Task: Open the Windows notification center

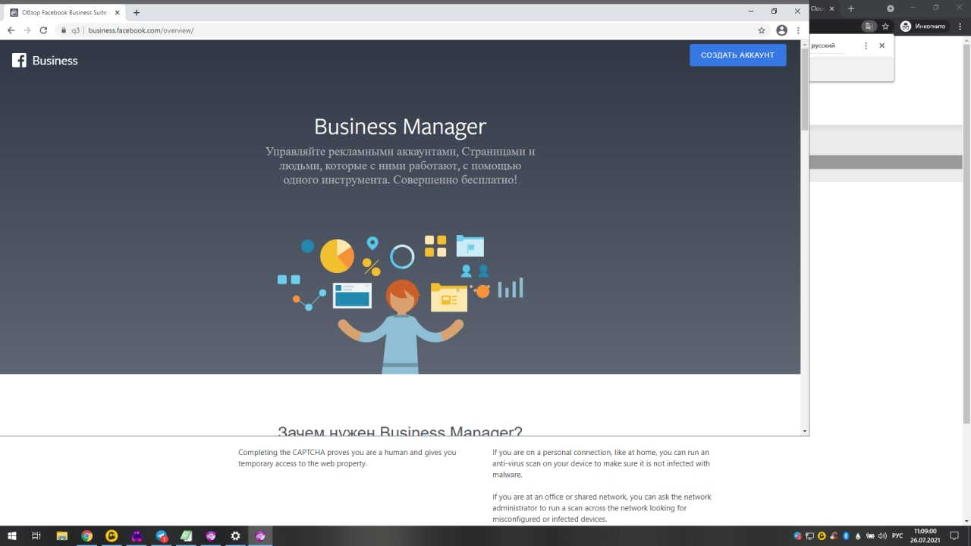Action: tap(955, 536)
